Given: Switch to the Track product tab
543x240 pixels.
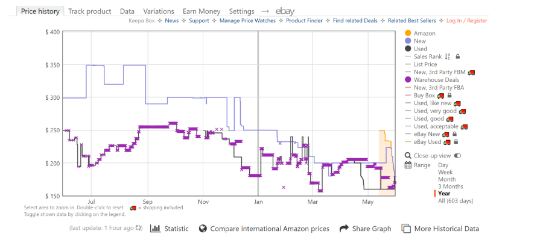Looking at the screenshot, I should point(90,11).
